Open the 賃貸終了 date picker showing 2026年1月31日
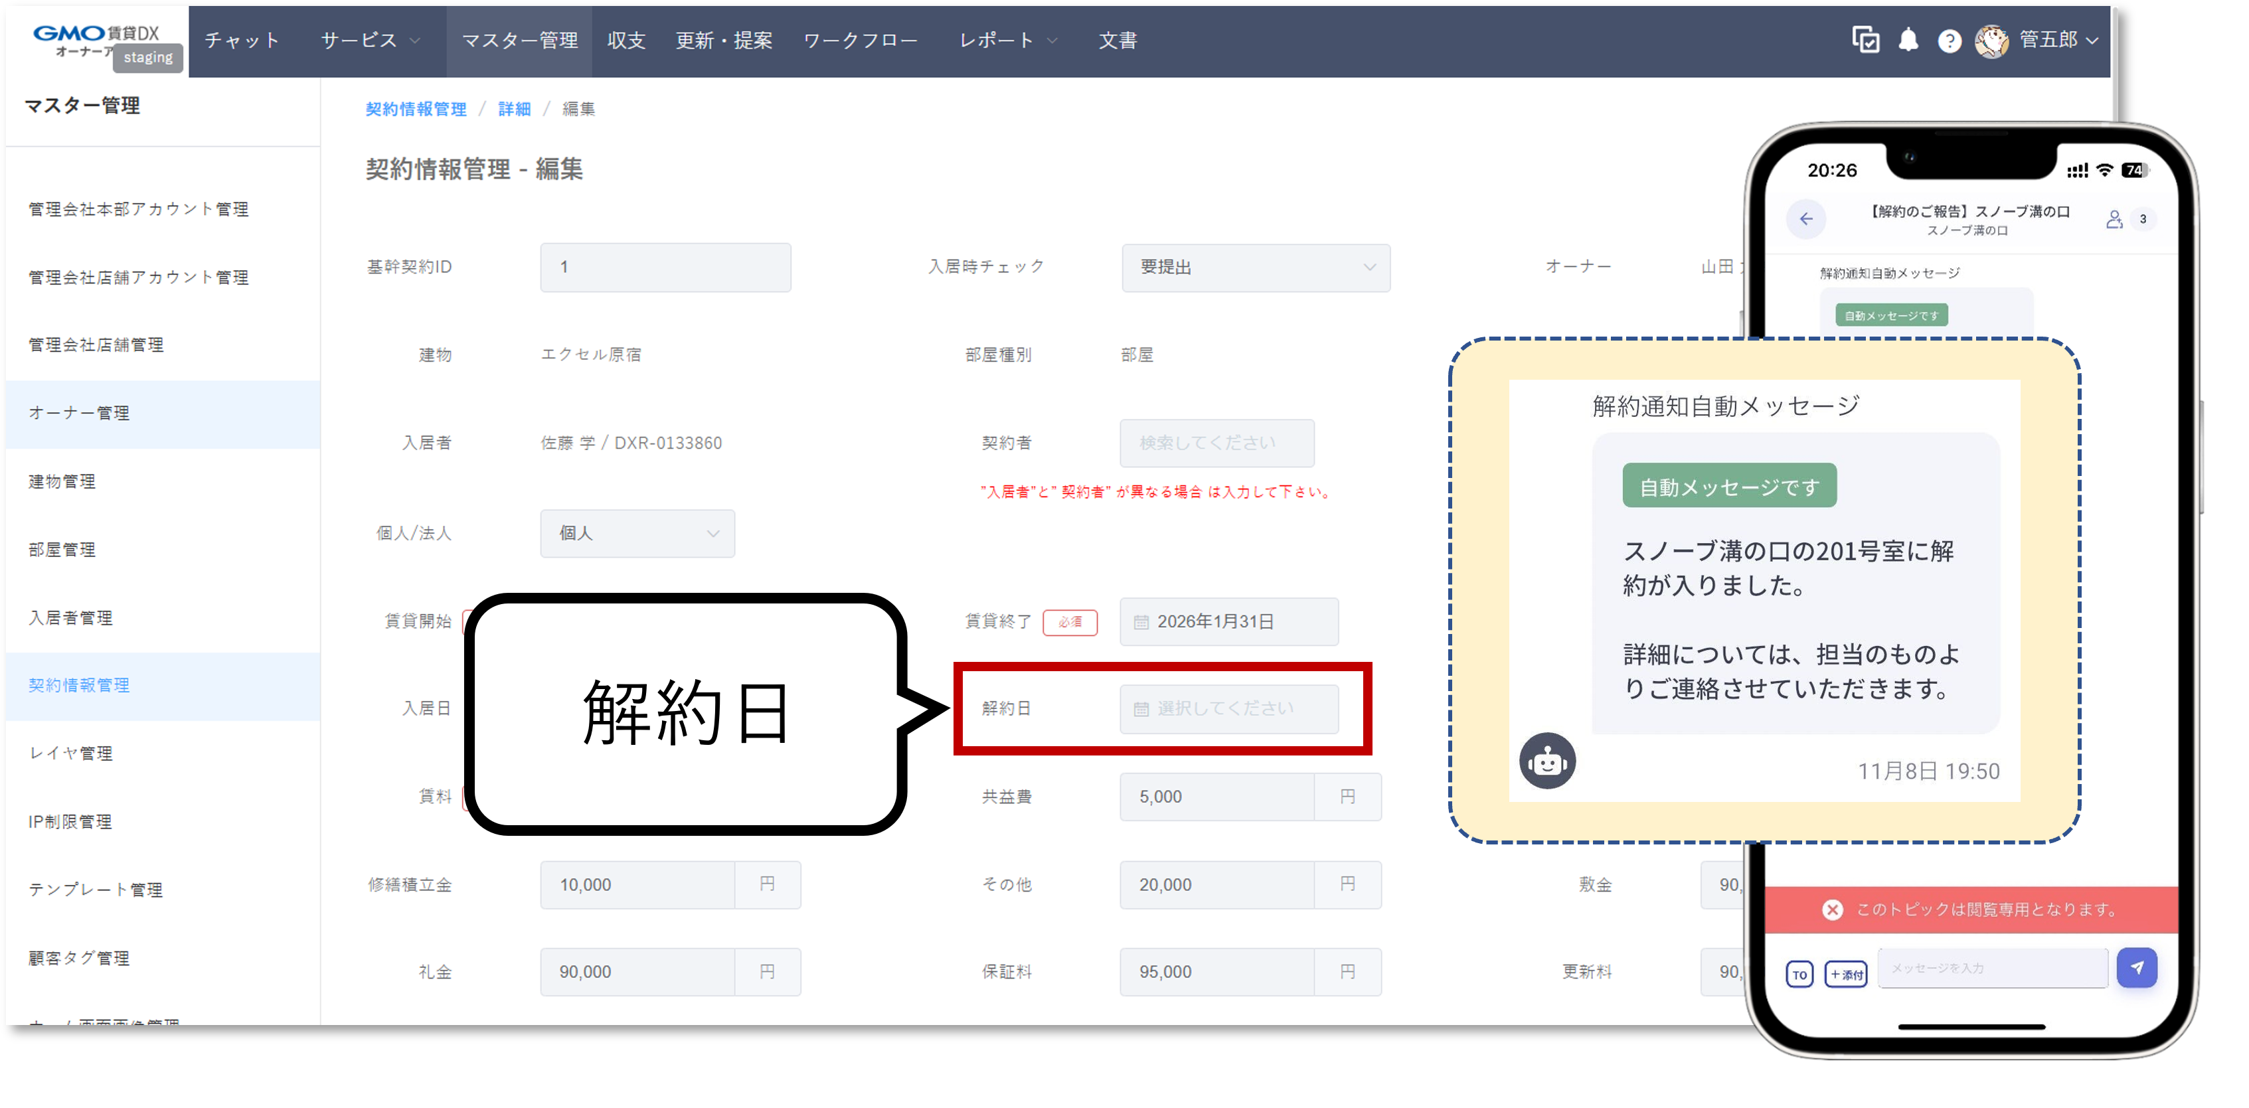This screenshot has height=1108, width=2249. (1228, 621)
